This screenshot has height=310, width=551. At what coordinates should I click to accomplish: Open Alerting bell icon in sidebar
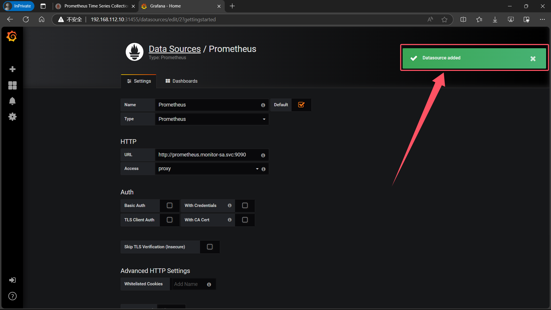point(12,101)
